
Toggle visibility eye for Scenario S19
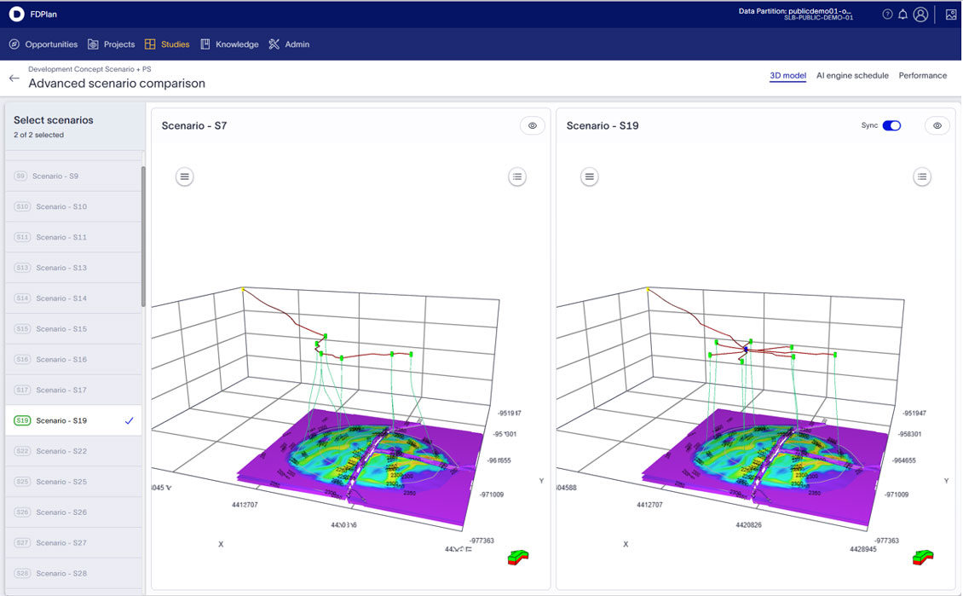tap(937, 125)
